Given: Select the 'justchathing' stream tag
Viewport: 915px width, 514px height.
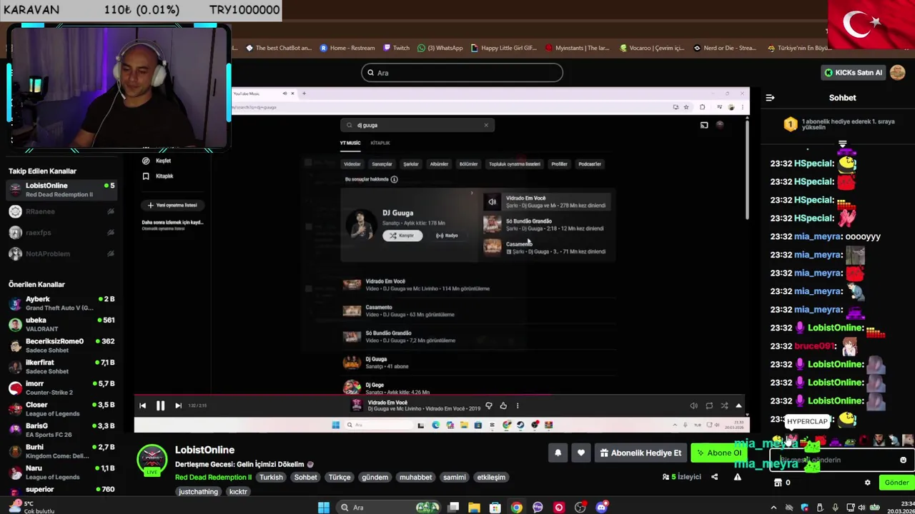Looking at the screenshot, I should pyautogui.click(x=198, y=491).
